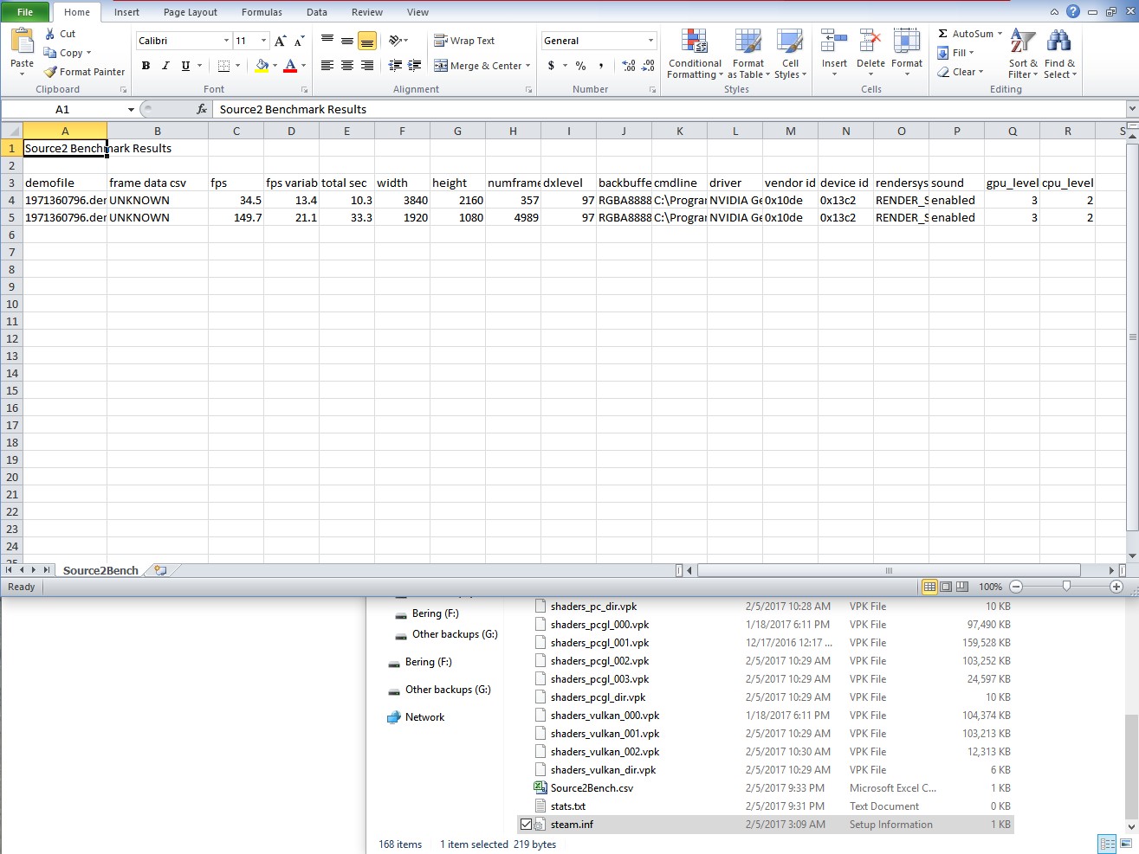Toggle underline formatting
Image resolution: width=1139 pixels, height=854 pixels.
click(185, 66)
